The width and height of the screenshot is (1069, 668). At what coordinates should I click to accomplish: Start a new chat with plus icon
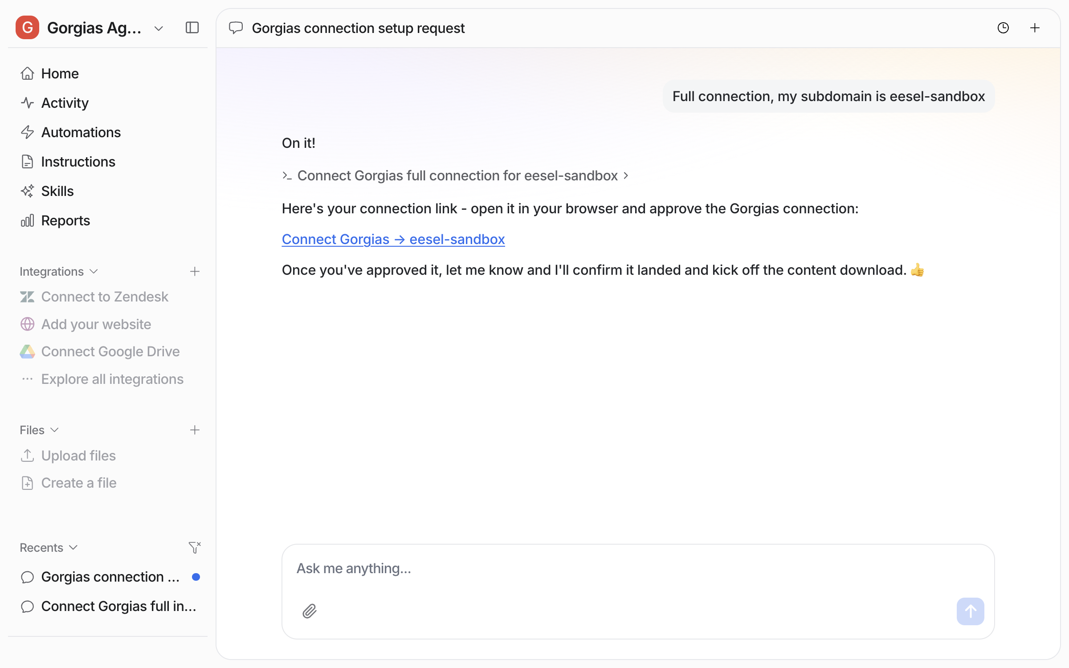(x=1035, y=28)
